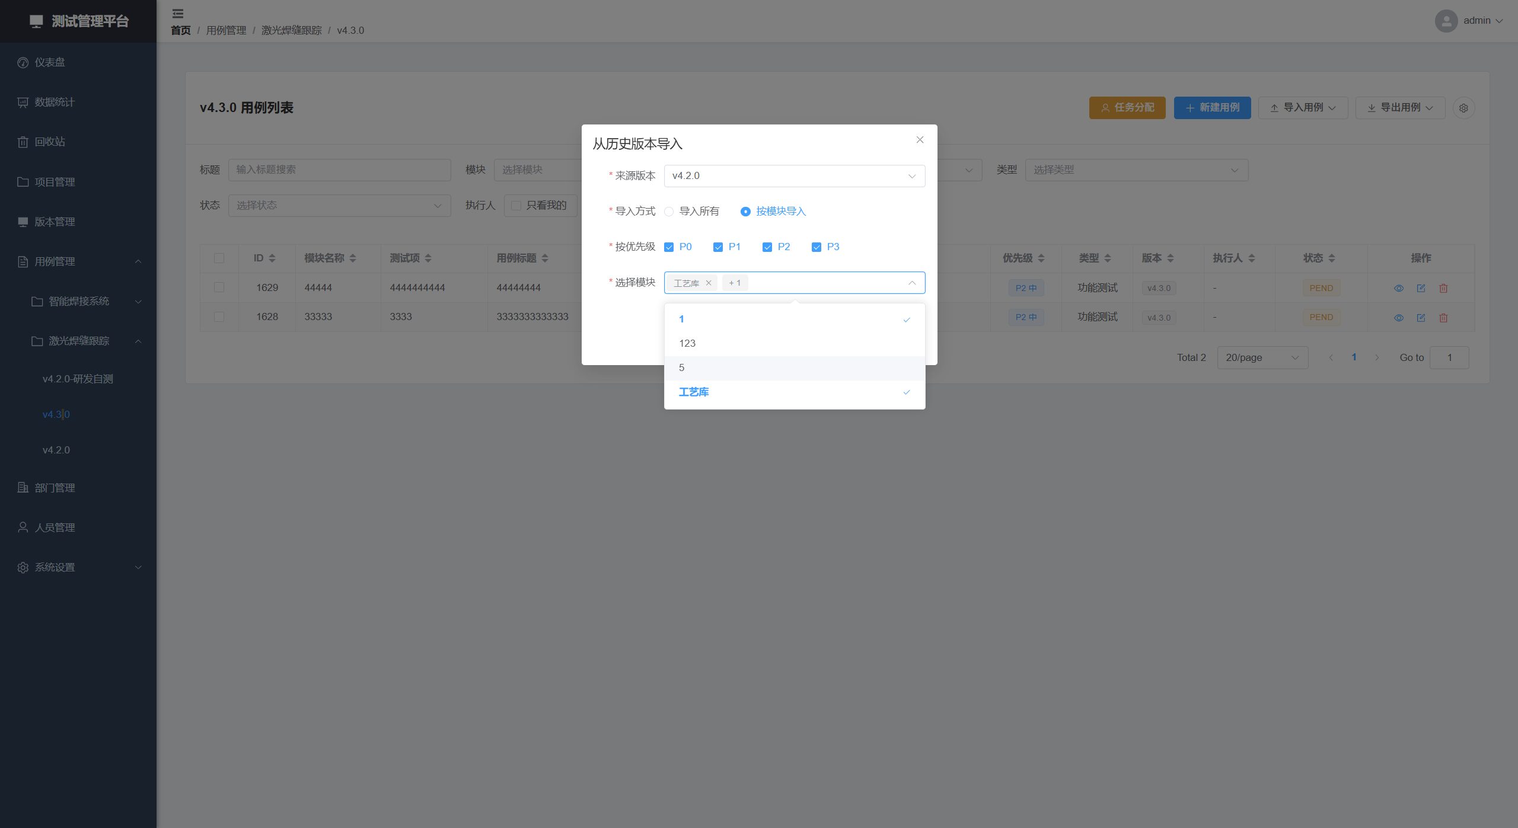Click the edit icon for row 1628
Image resolution: width=1518 pixels, height=828 pixels.
pos(1421,317)
